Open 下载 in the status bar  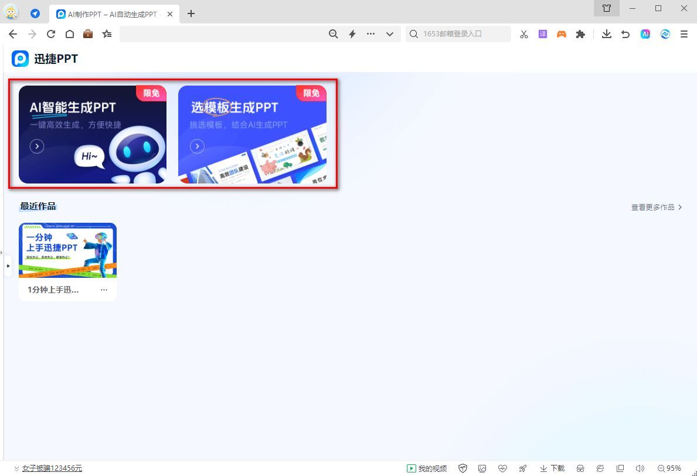click(x=552, y=468)
